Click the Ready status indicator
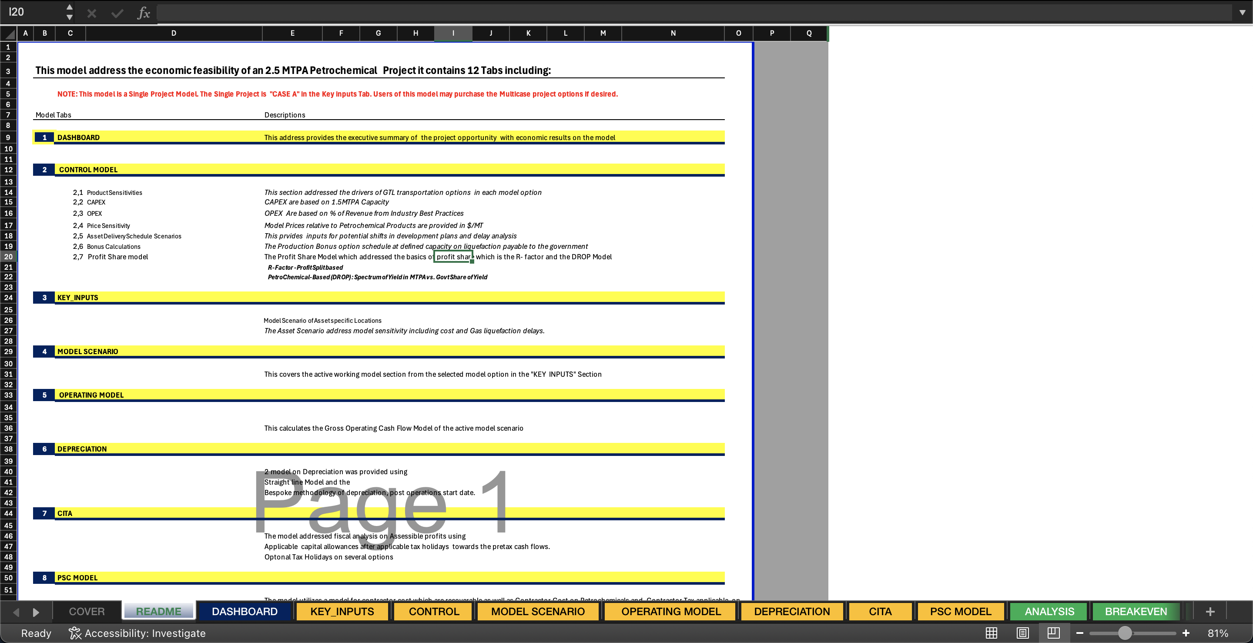The image size is (1253, 643). [36, 633]
